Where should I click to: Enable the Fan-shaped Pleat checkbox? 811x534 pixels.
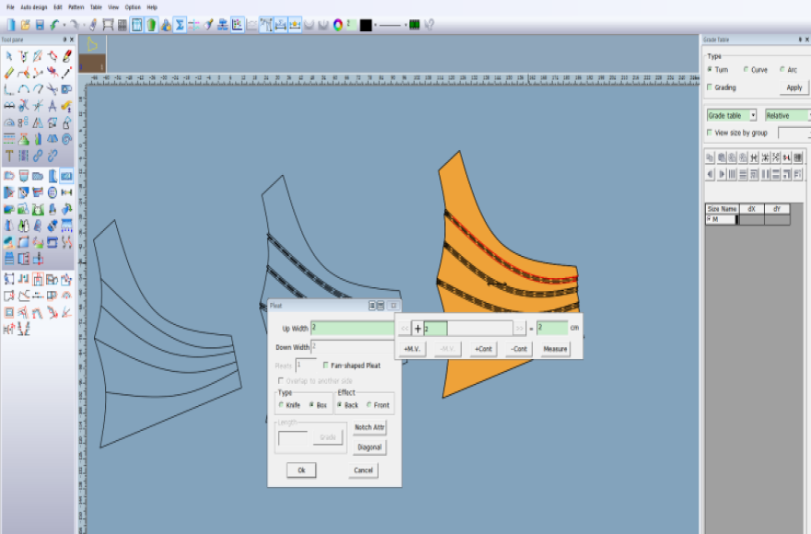[325, 366]
